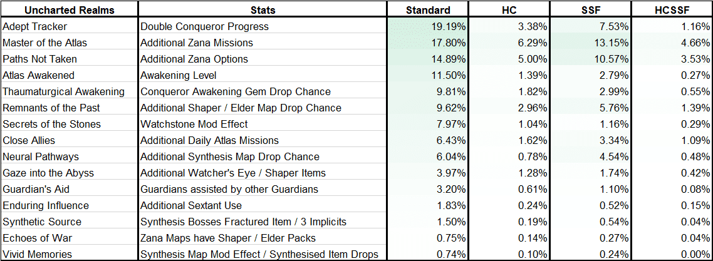
Task: Click the HC column header
Action: tap(509, 9)
